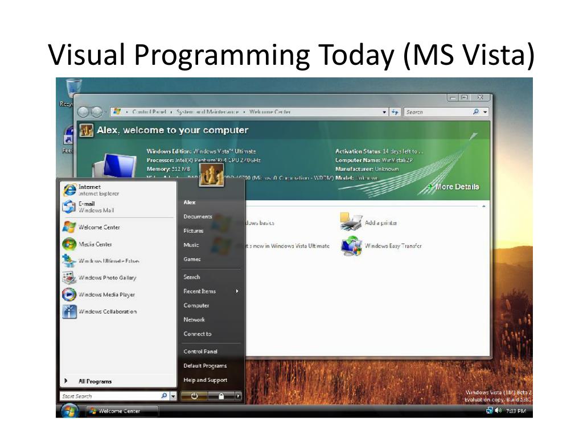Click the refresh button beside address bar
Viewport: 583px width, 437px height.
point(395,112)
